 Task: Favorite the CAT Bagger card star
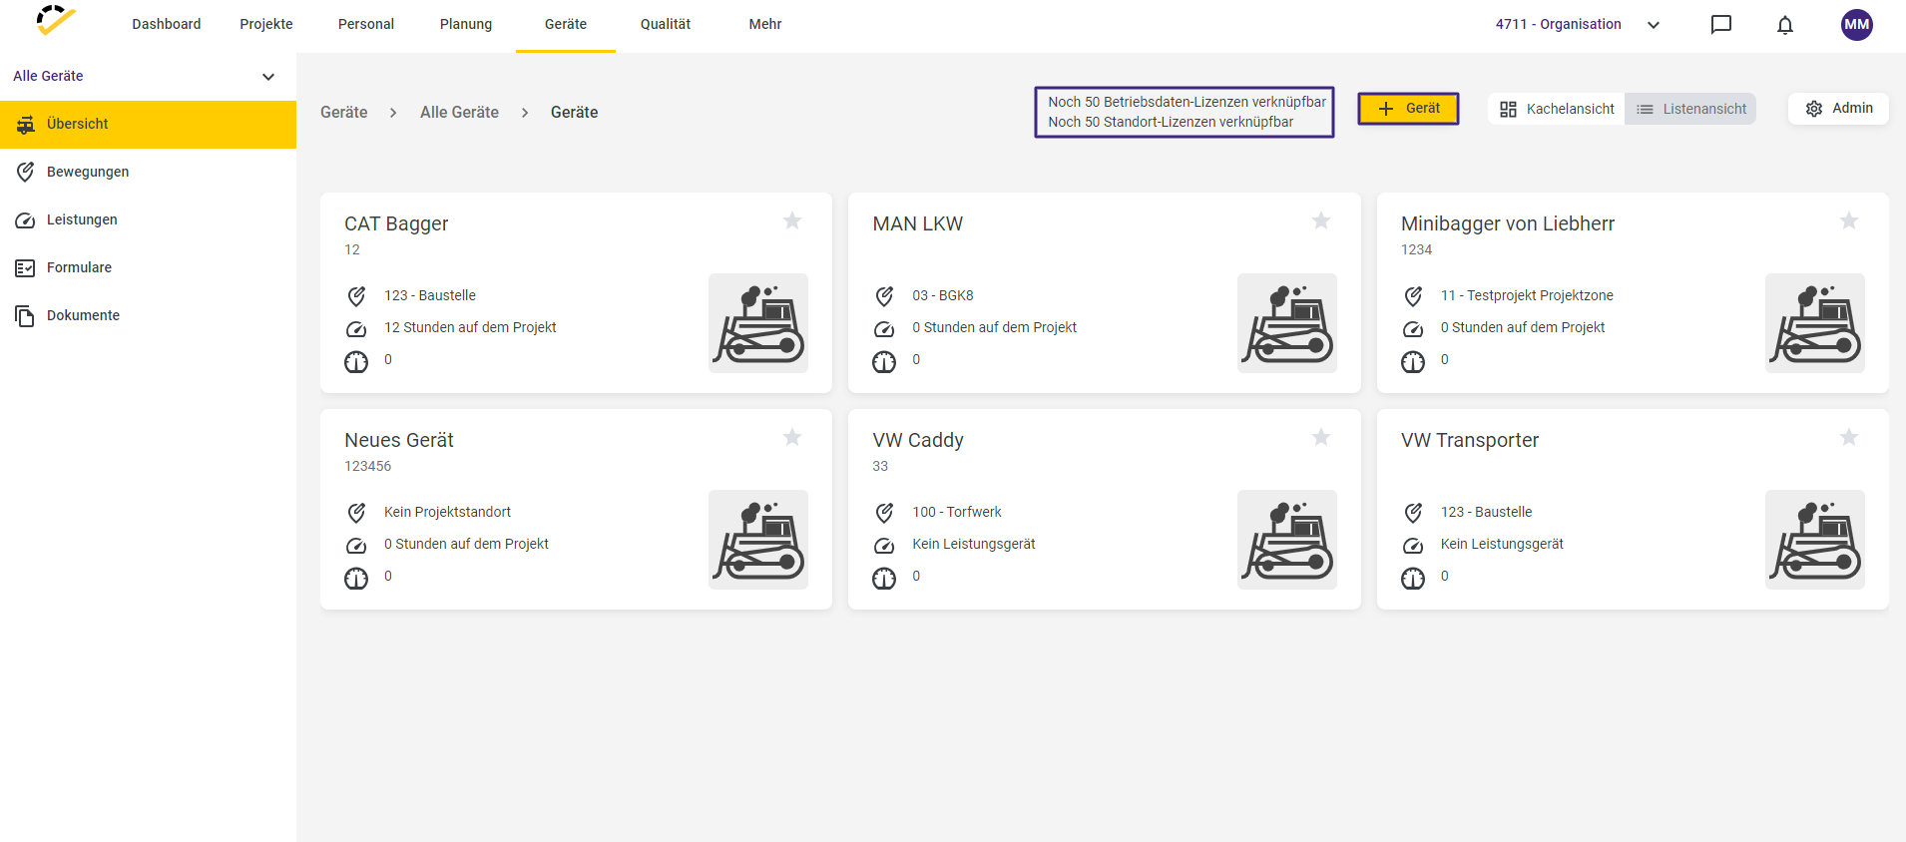[792, 220]
